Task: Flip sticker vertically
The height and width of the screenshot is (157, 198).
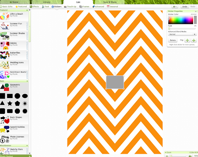Action: (x=194, y=40)
